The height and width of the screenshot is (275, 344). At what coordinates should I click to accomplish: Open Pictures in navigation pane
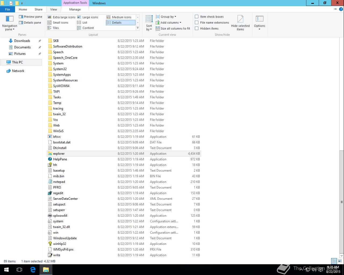20,54
